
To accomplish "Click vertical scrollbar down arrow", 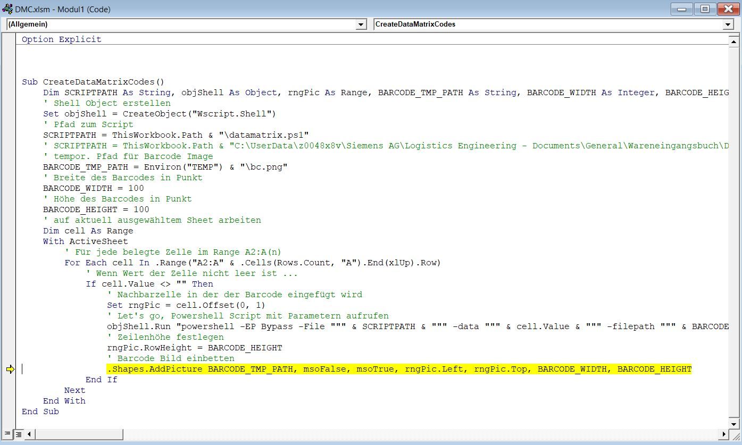I will point(733,424).
